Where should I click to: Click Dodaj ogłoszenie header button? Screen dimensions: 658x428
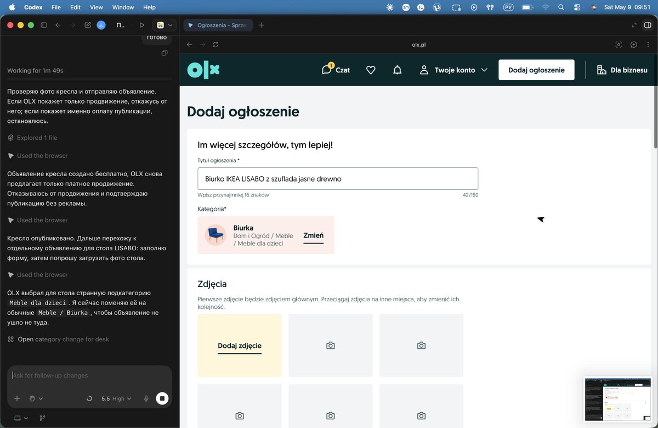point(536,70)
